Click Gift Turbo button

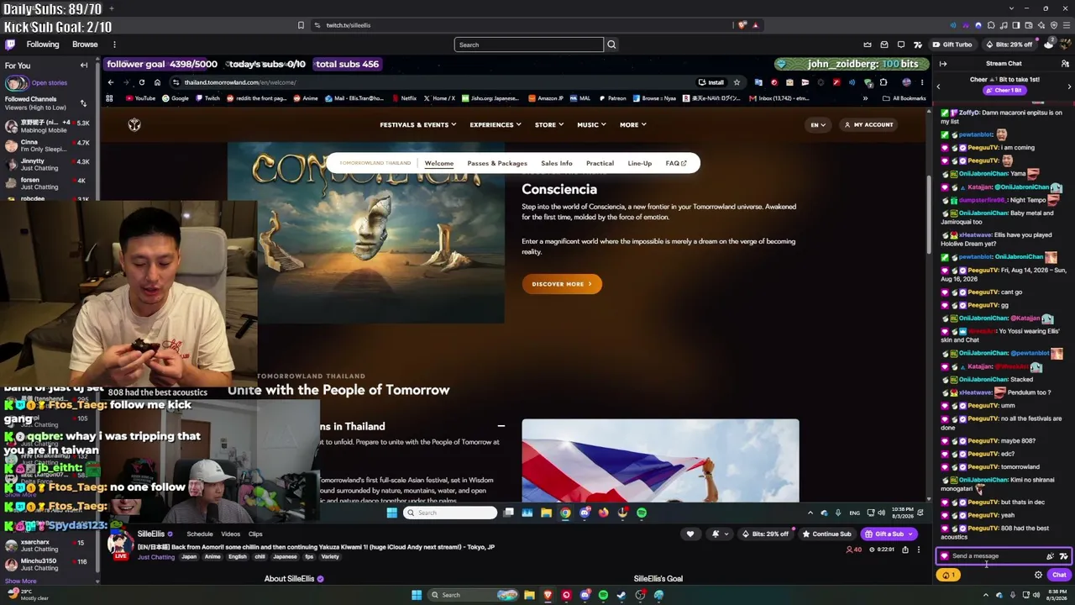pyautogui.click(x=952, y=45)
